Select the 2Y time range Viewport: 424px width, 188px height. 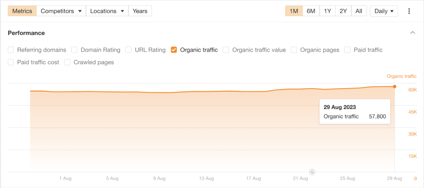coord(343,11)
